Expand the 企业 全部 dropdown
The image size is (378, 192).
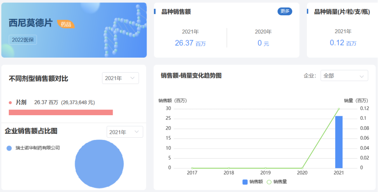pyautogui.click(x=344, y=76)
